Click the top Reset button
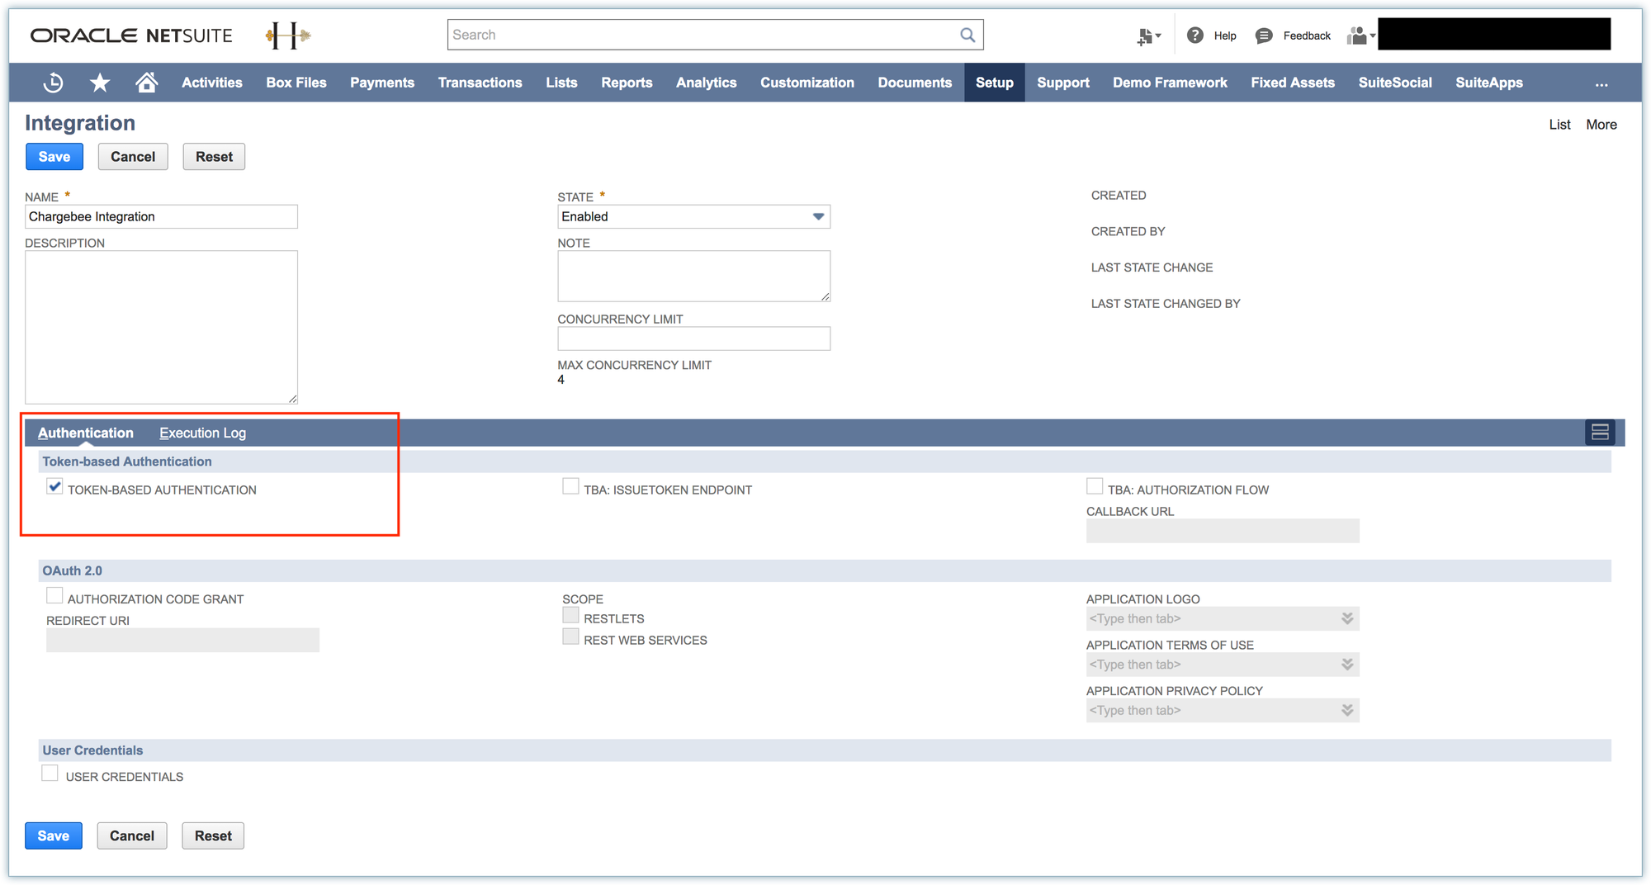1651x885 pixels. point(214,157)
